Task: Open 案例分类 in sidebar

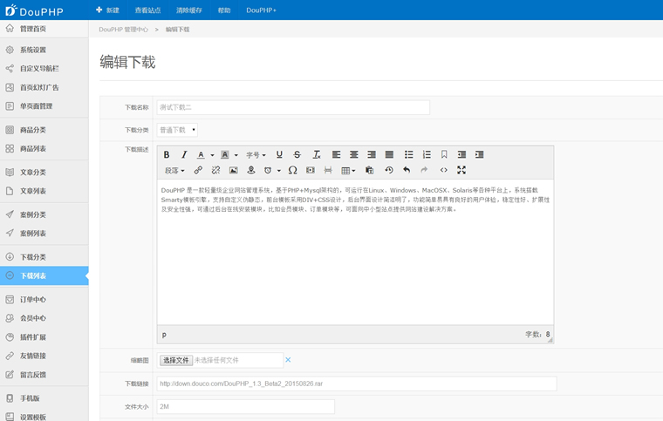Action: (44, 214)
